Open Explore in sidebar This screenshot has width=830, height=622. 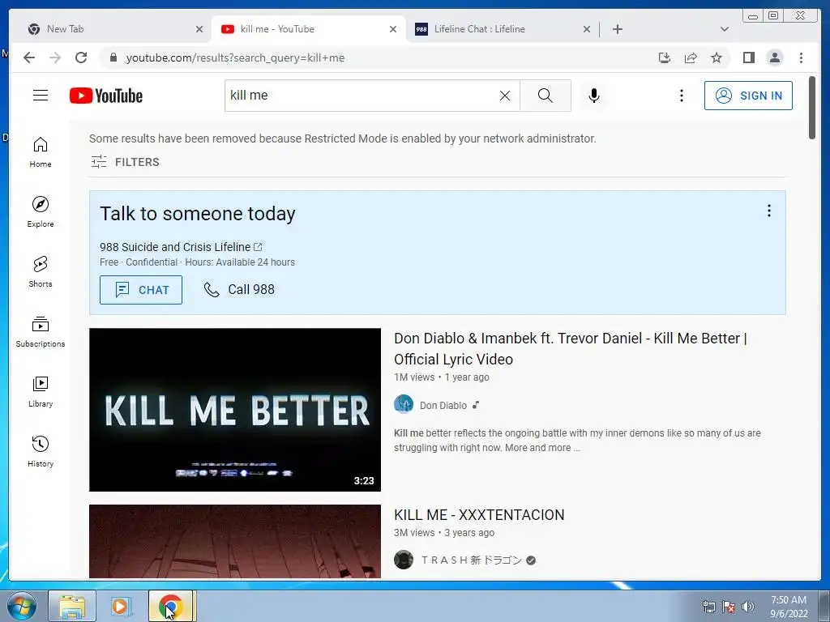tap(41, 211)
